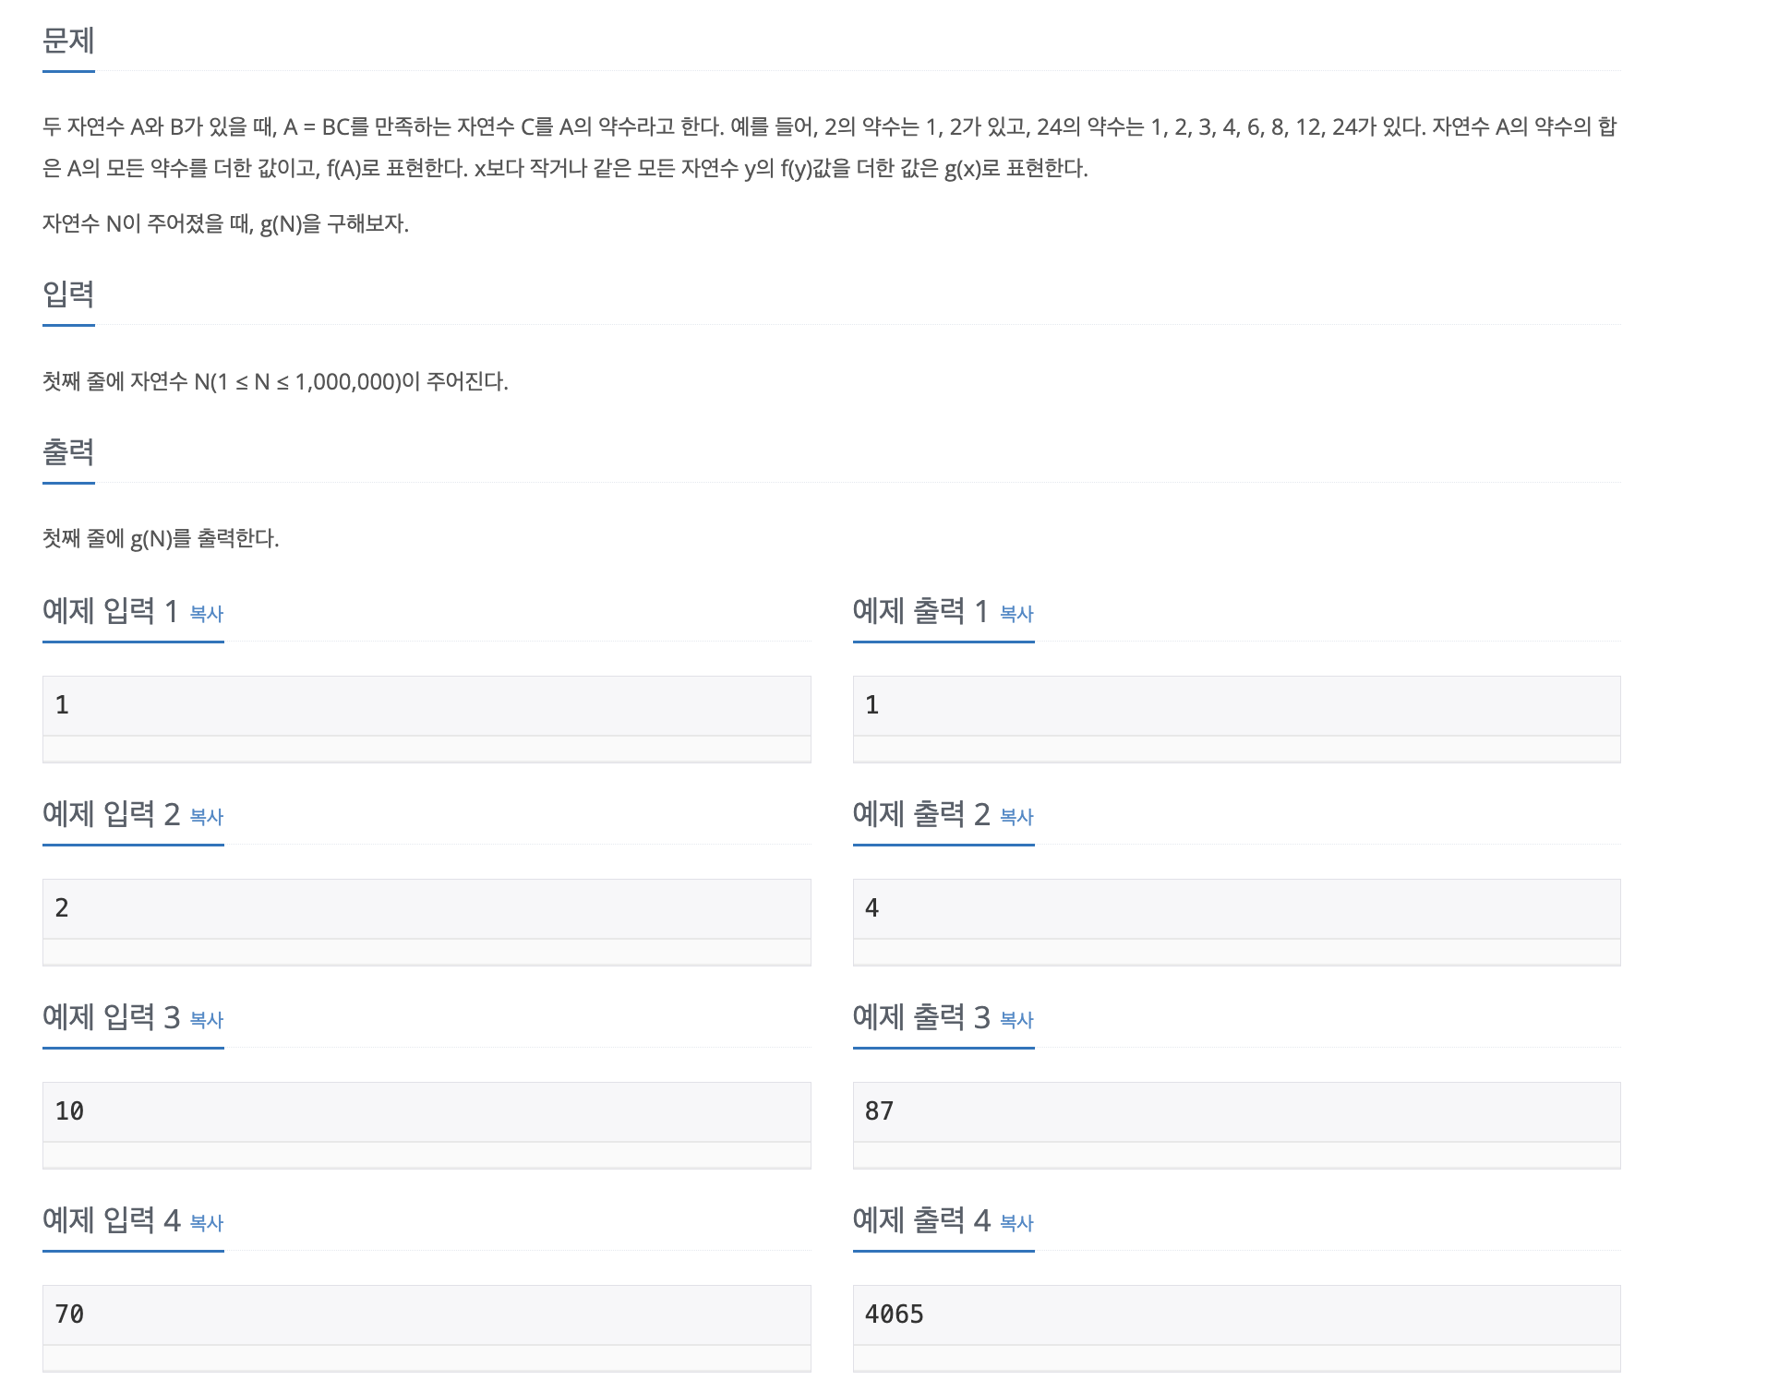Click the 복사 link for 예제 입력 1
This screenshot has width=1791, height=1392.
coord(207,614)
